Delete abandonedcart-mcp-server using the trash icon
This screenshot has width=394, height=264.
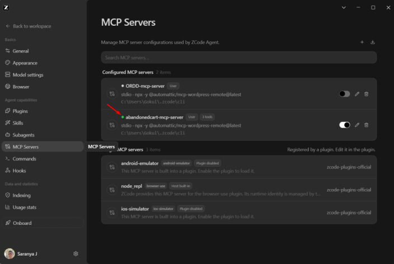click(x=367, y=125)
